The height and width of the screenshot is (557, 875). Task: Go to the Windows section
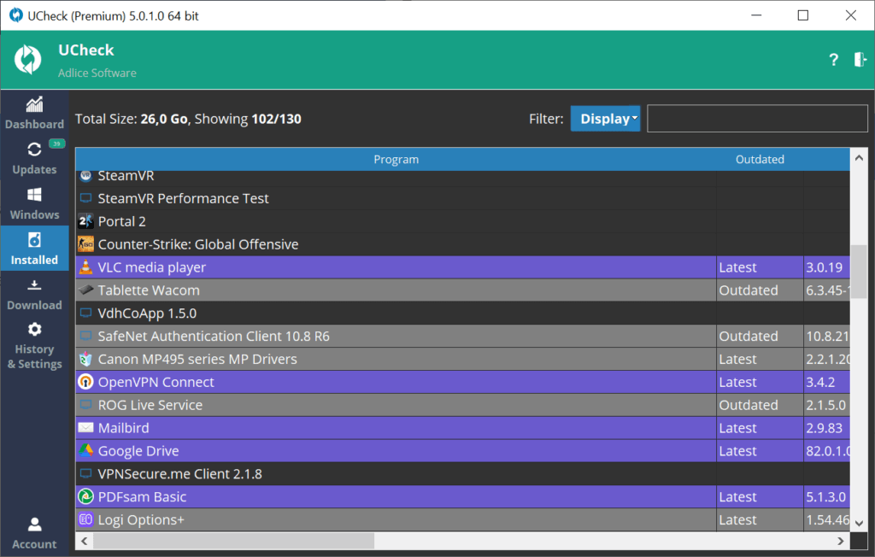(x=34, y=204)
